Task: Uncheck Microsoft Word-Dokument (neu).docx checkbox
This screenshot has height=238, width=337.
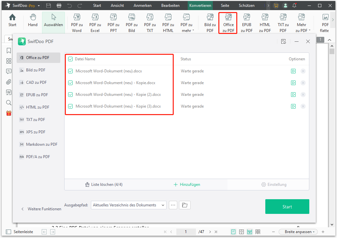Action: pos(70,71)
